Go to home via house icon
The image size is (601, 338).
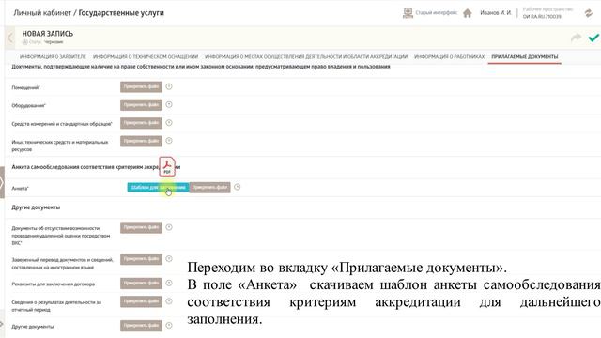point(468,13)
